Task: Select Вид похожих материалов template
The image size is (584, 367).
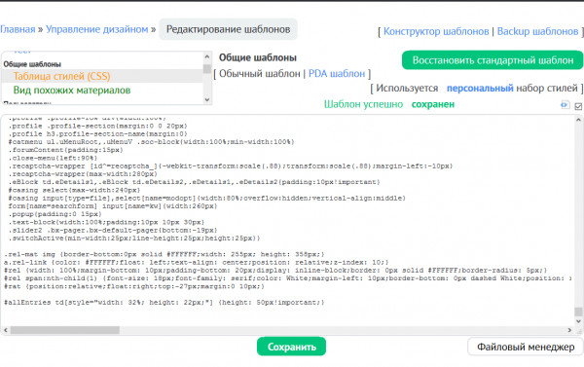Action: pos(72,91)
